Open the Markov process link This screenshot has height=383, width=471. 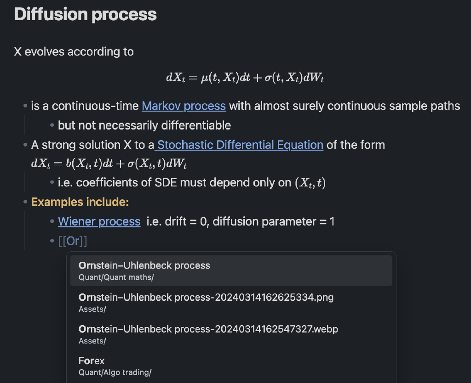[184, 106]
